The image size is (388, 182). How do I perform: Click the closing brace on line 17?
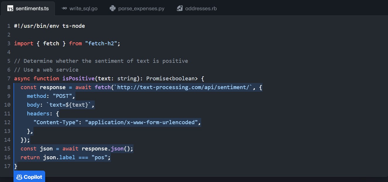[16, 166]
